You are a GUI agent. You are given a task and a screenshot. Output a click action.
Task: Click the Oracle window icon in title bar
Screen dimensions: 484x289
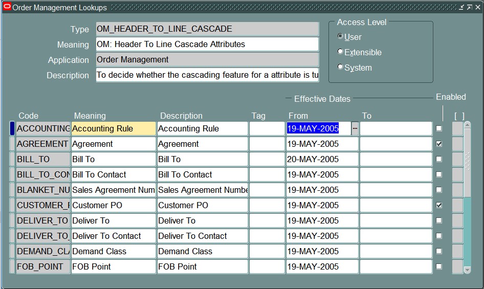click(x=7, y=7)
